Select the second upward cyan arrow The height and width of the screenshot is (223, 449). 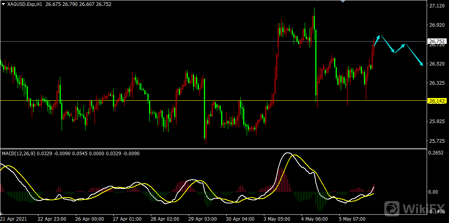[400, 48]
